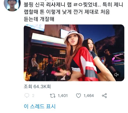Viewport: 128px width, 113px height.
Task: Open the share icon options
Action: (x=104, y=96)
